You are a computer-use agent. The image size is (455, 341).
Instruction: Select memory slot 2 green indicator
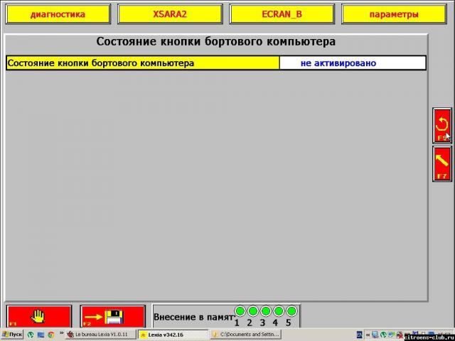[252, 311]
